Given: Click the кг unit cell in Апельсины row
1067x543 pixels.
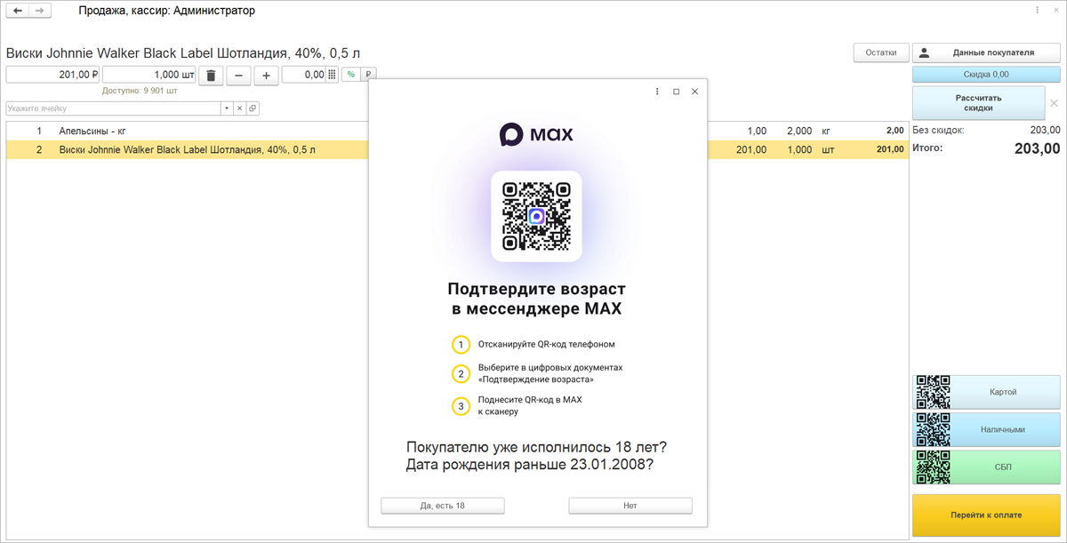Looking at the screenshot, I should click(827, 131).
